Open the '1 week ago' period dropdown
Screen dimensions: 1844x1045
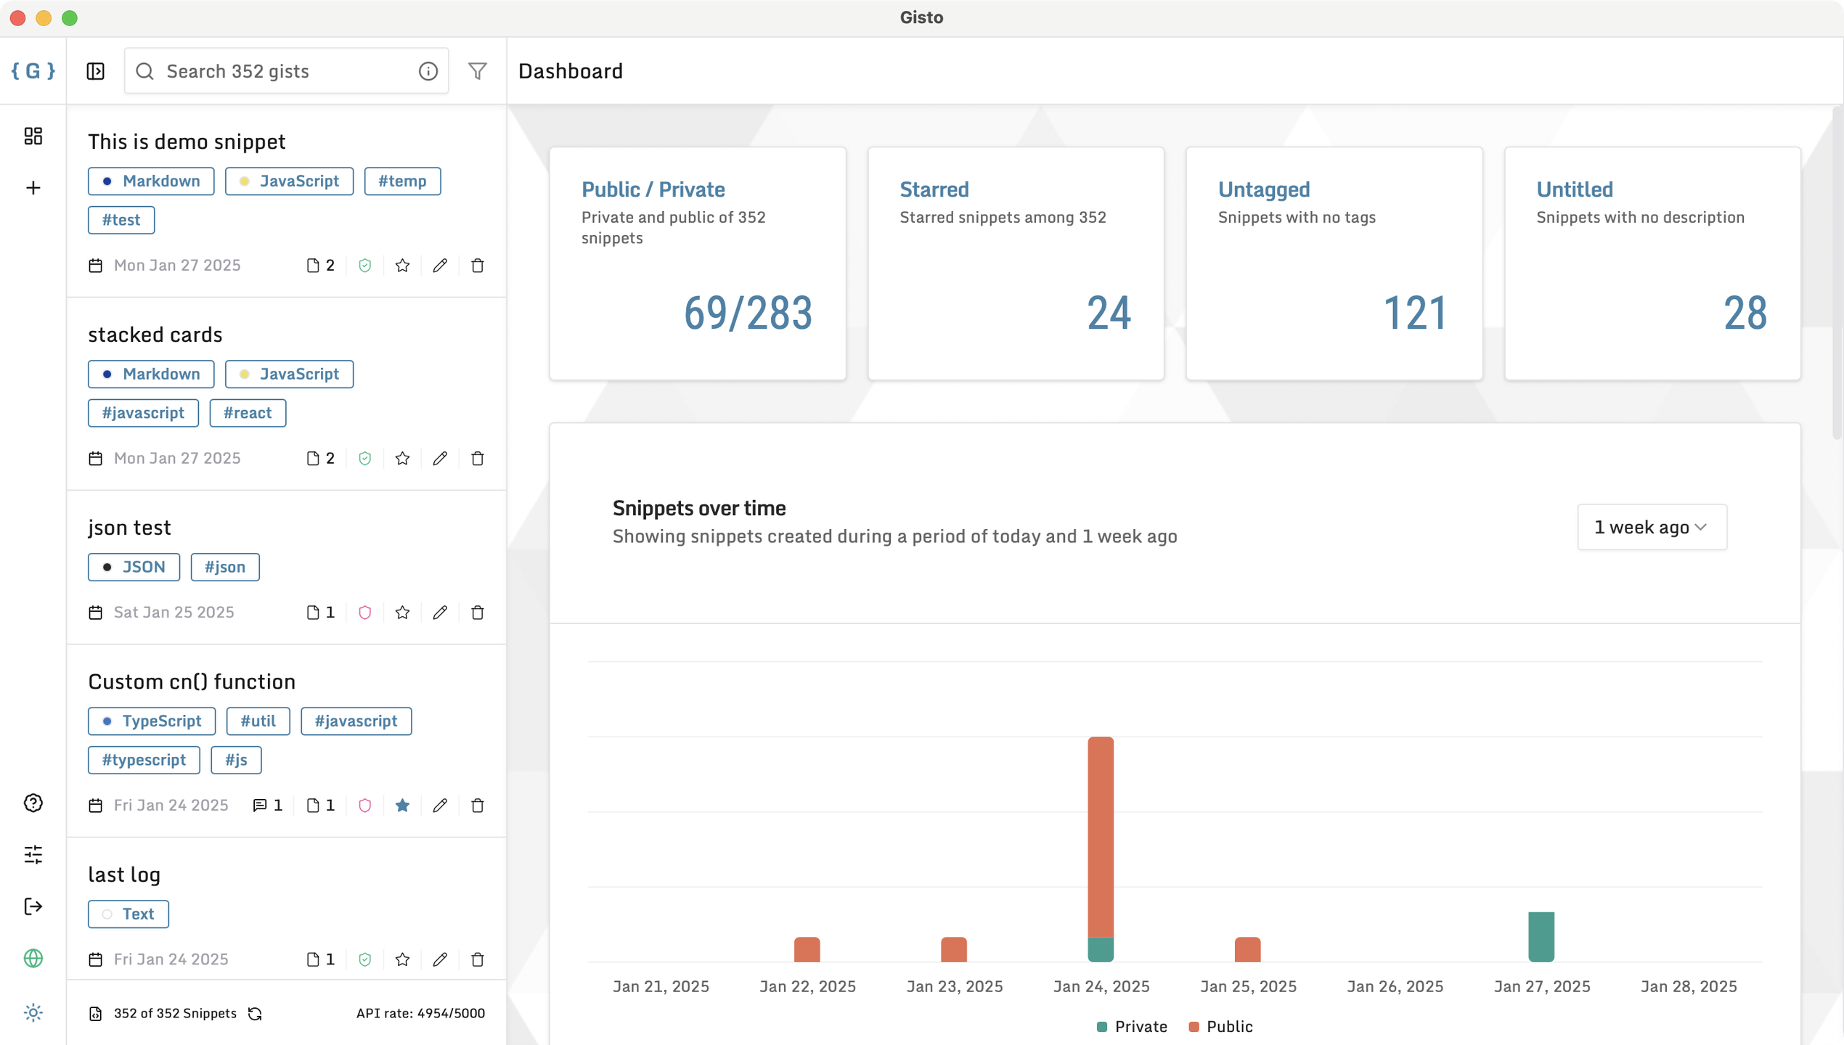1652,527
